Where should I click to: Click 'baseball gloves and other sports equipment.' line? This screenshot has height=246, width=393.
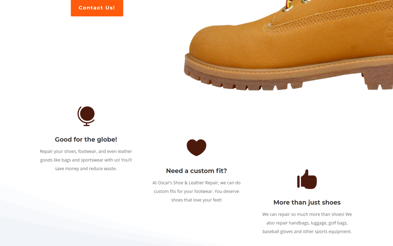tap(307, 231)
